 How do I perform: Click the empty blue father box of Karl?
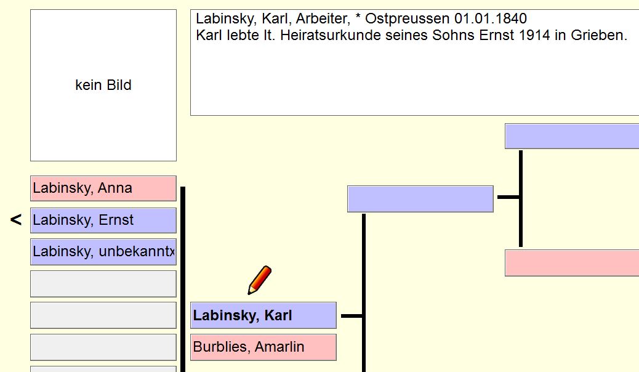(x=420, y=199)
